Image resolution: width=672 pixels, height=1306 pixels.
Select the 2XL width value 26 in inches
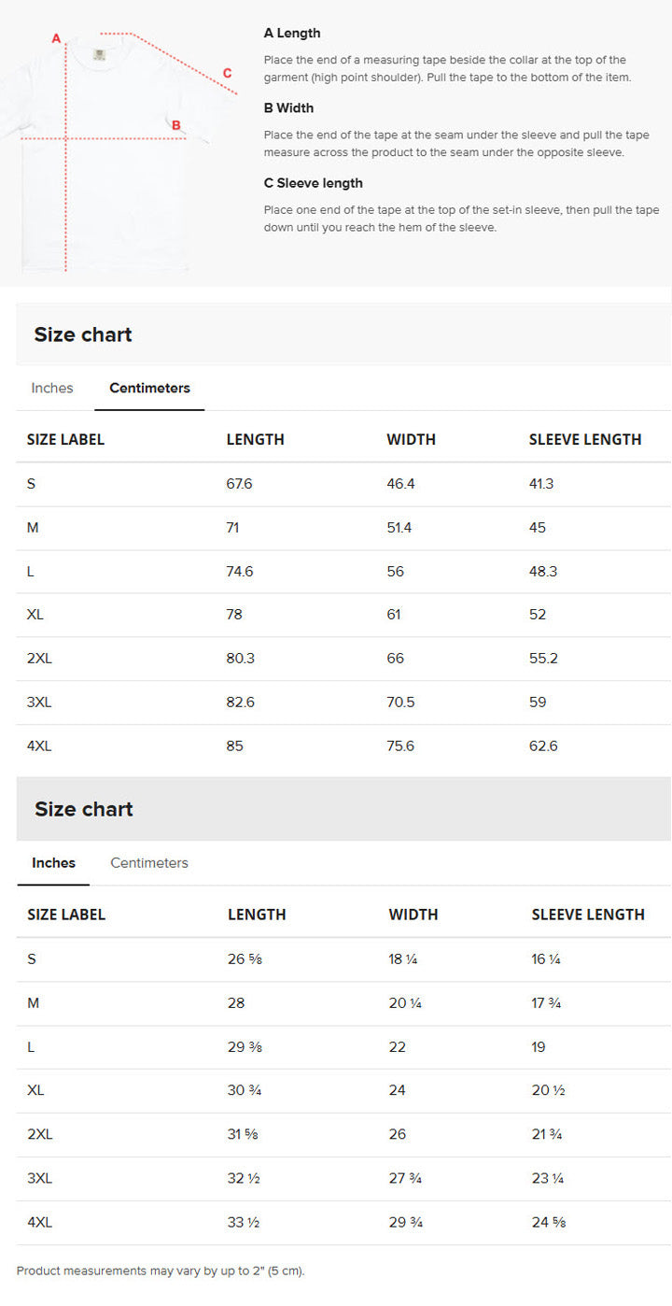click(398, 1134)
